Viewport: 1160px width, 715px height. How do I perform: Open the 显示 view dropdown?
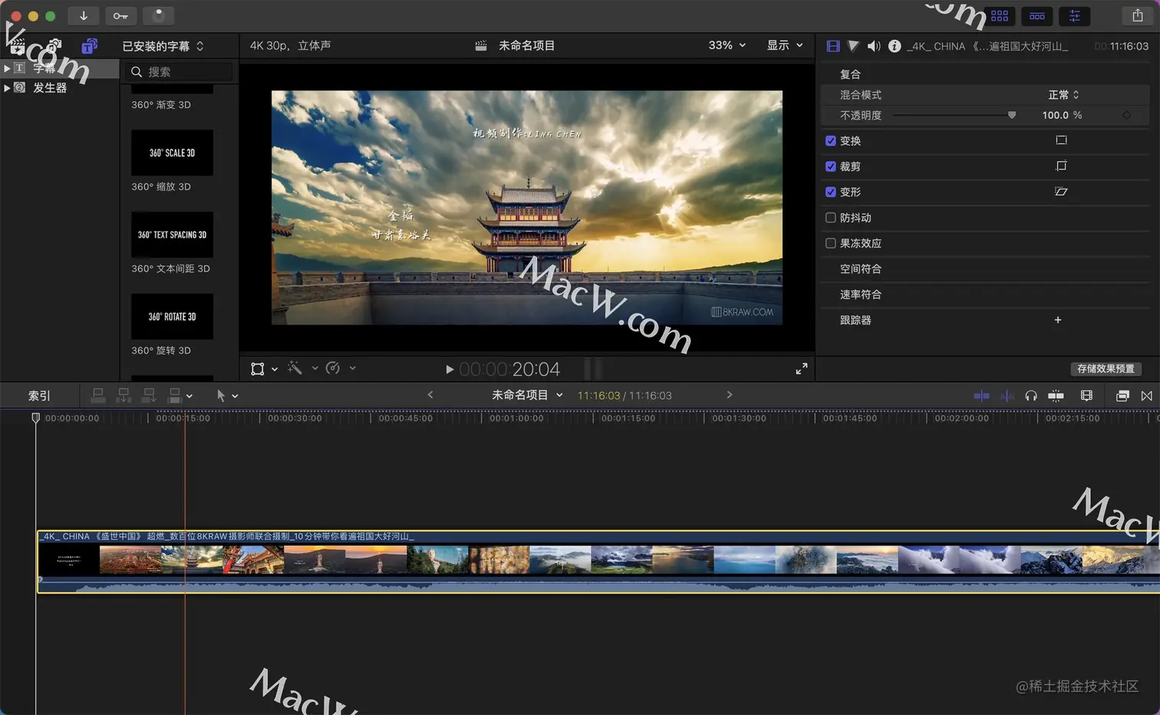pyautogui.click(x=785, y=45)
